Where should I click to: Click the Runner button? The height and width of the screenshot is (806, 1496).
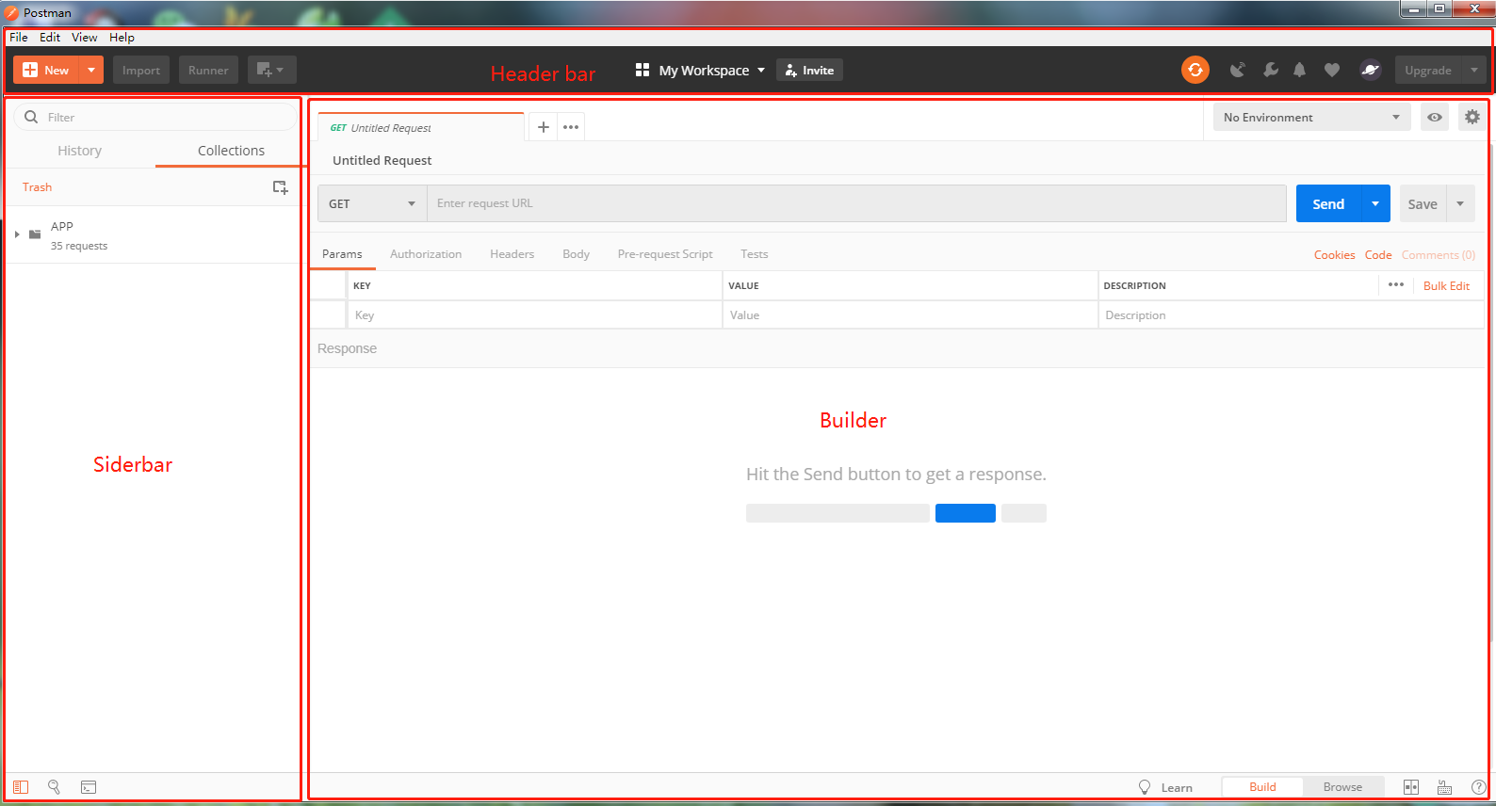pyautogui.click(x=208, y=70)
